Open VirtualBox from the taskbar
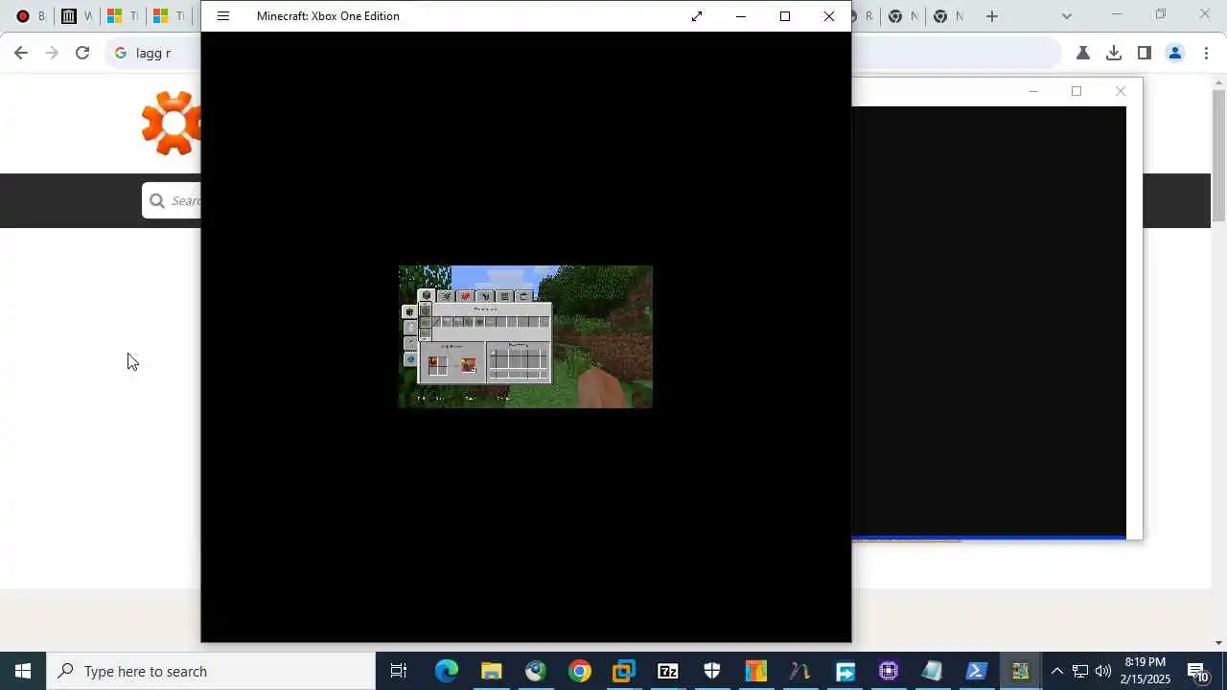Screen dimensions: 1227x690 point(623,671)
